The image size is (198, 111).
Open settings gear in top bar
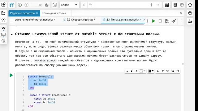(x=182, y=5)
